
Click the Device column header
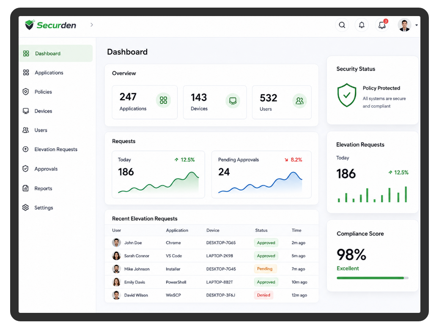(213, 230)
